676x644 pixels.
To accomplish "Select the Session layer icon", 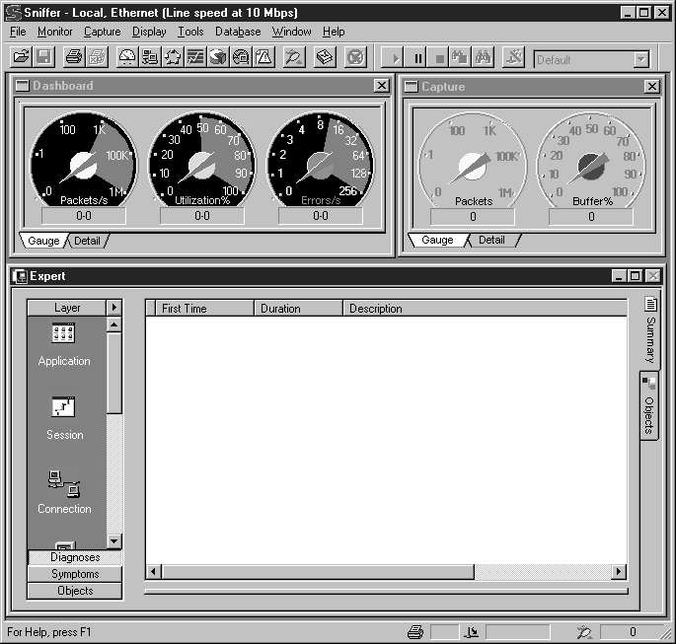I will 64,419.
